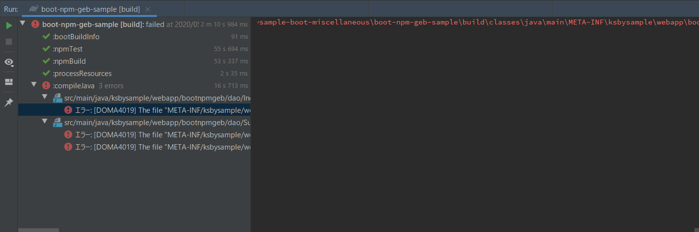This screenshot has height=232, width=699.
Task: Click the red error icon of root build node
Action: pyautogui.click(x=35, y=24)
